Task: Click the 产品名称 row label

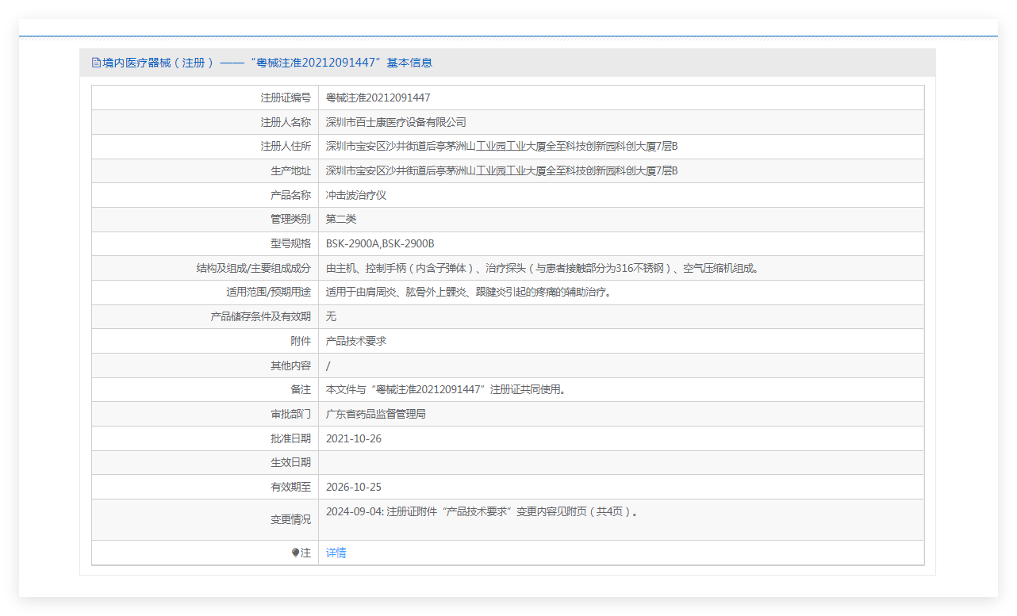Action: (290, 195)
